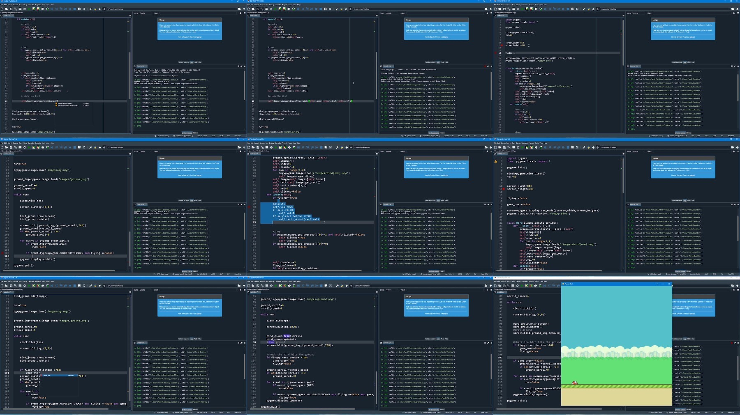Switch to Files tab in middle-right window
The height and width of the screenshot is (415, 740).
point(693,200)
